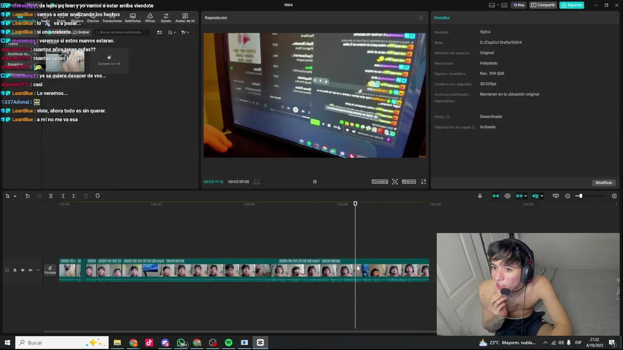Open the pointer tool mode dropdown arrow

[x=15, y=196]
